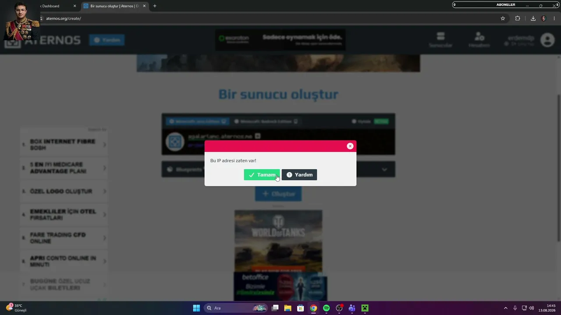Open the Chrome three-dot menu

(x=554, y=18)
